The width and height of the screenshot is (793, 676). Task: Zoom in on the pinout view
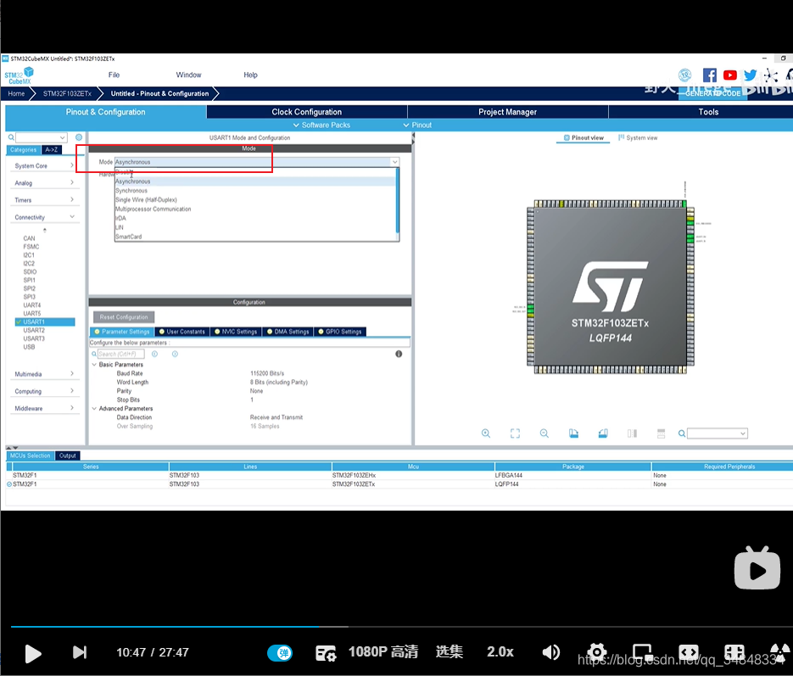coord(485,433)
